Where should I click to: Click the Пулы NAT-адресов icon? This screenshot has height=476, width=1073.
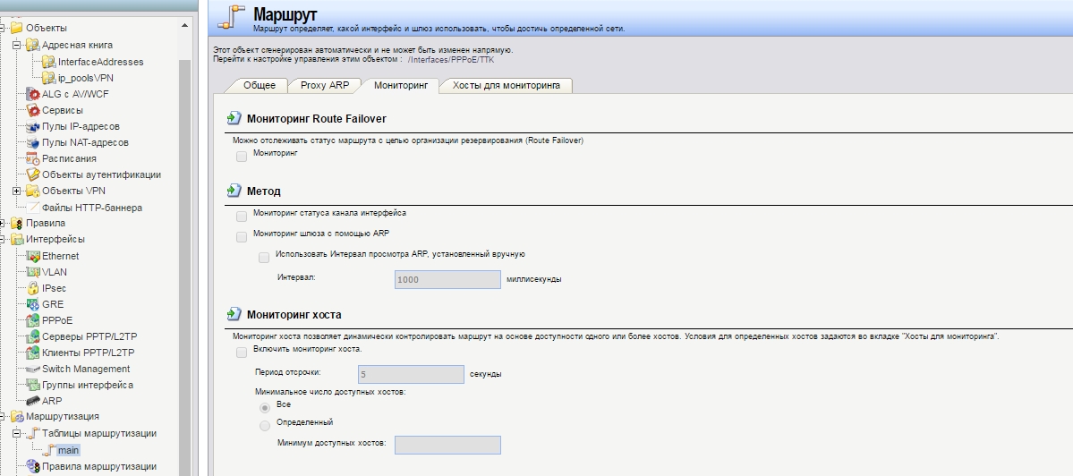[x=32, y=143]
